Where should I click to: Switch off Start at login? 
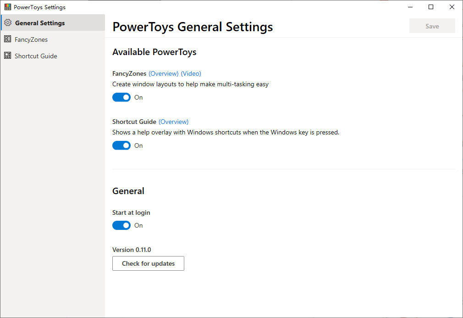[121, 225]
